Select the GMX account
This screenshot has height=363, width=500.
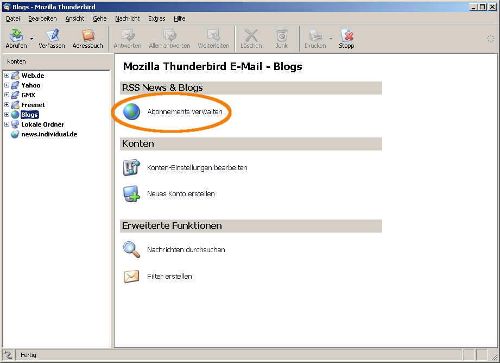(x=28, y=95)
